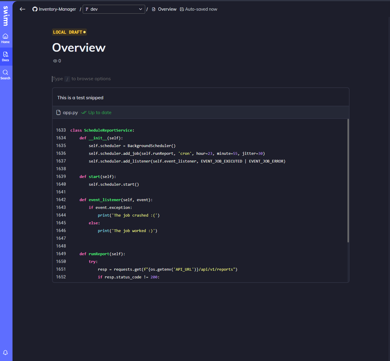Image resolution: width=390 pixels, height=361 pixels.
Task: Click the app.py file icon
Action: (59, 113)
